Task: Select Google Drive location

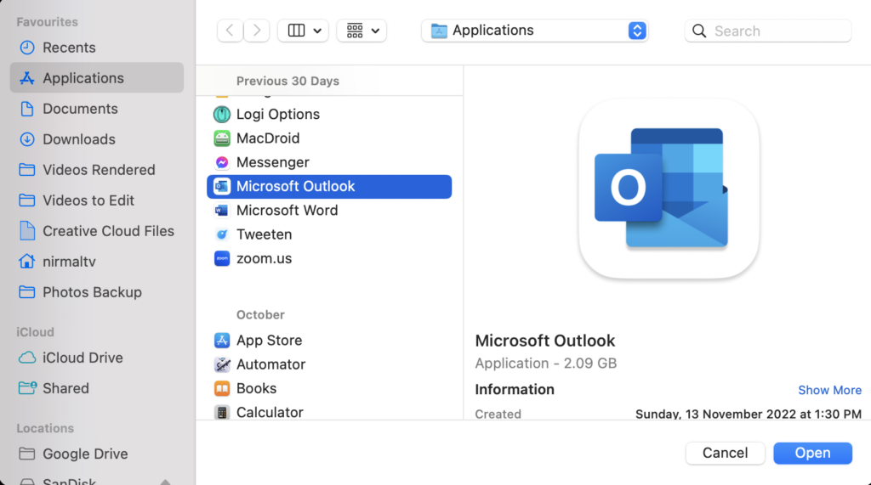Action: point(97,454)
